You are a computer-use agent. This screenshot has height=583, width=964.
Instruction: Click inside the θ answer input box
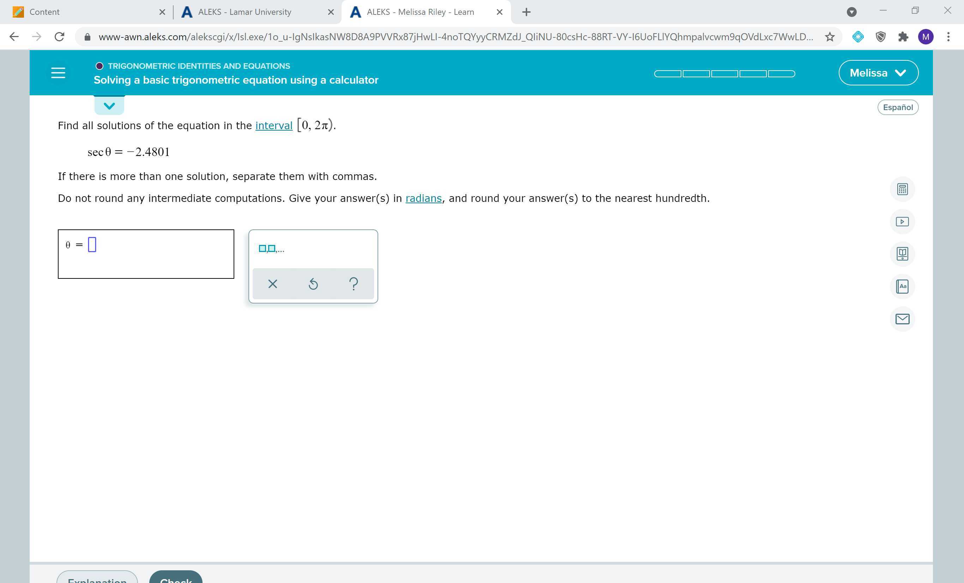coord(92,245)
